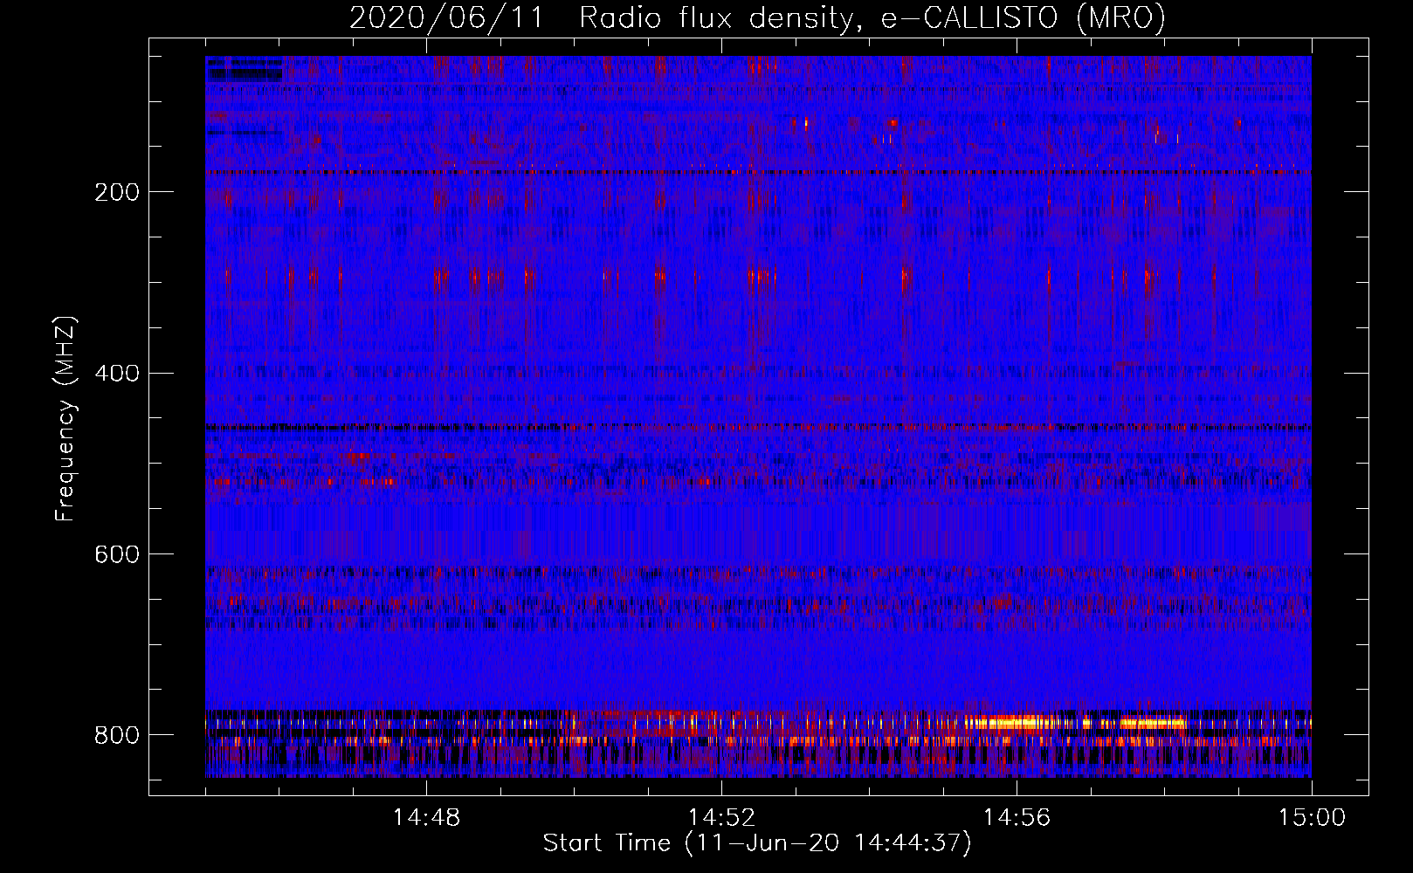The height and width of the screenshot is (873, 1413).
Task: Click the 400 frequency tick label
Action: 116,374
